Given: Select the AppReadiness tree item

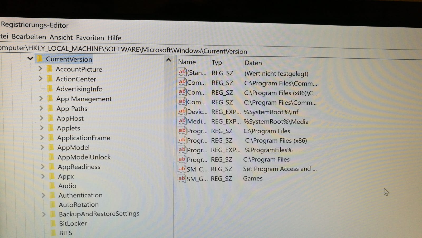Looking at the screenshot, I should click(x=79, y=167).
